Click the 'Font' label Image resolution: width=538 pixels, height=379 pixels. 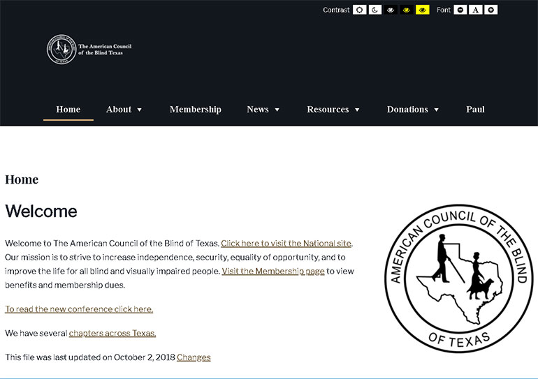[443, 10]
